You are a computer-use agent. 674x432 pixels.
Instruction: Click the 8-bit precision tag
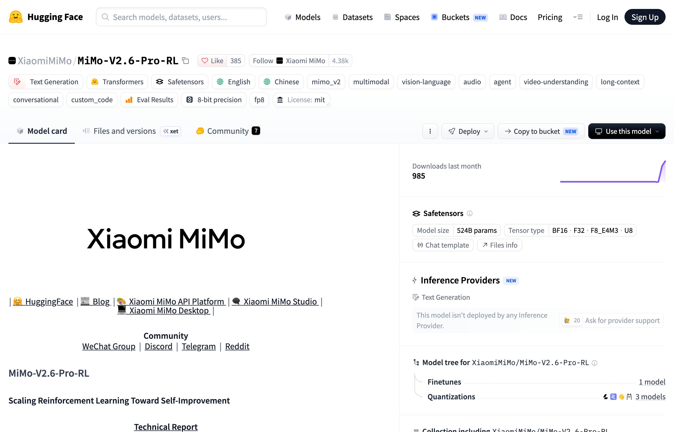click(214, 100)
